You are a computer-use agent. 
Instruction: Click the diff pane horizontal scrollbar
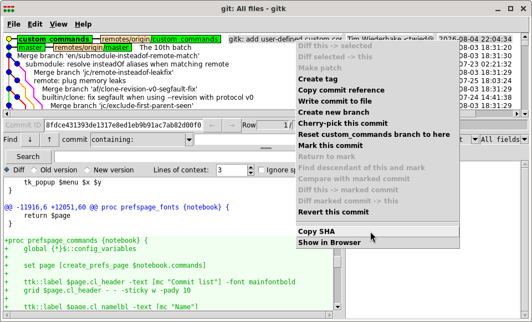coord(168,315)
